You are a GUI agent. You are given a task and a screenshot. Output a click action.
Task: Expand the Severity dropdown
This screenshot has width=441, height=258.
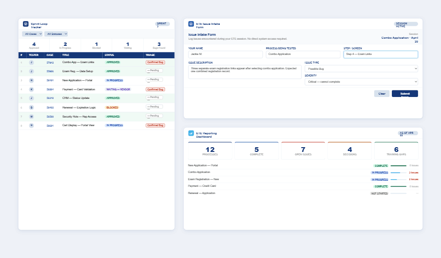click(x=361, y=82)
